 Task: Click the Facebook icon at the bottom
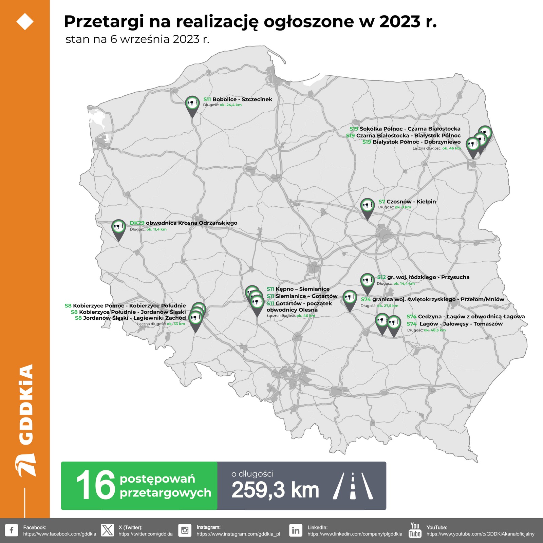click(x=12, y=530)
